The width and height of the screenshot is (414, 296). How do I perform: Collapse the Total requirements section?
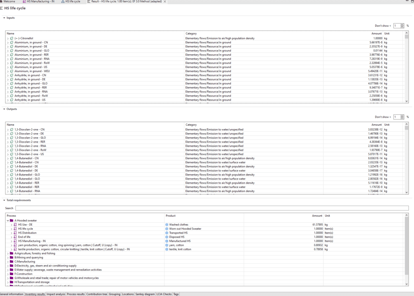(4, 200)
